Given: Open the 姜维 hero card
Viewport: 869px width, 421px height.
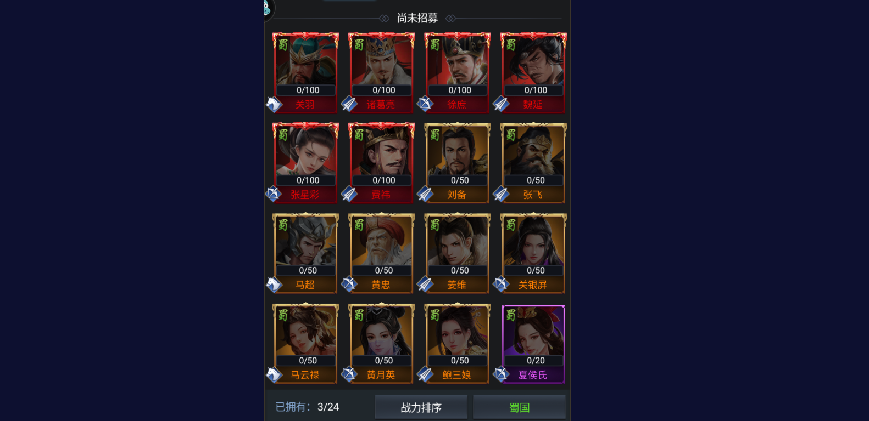Looking at the screenshot, I should (457, 253).
